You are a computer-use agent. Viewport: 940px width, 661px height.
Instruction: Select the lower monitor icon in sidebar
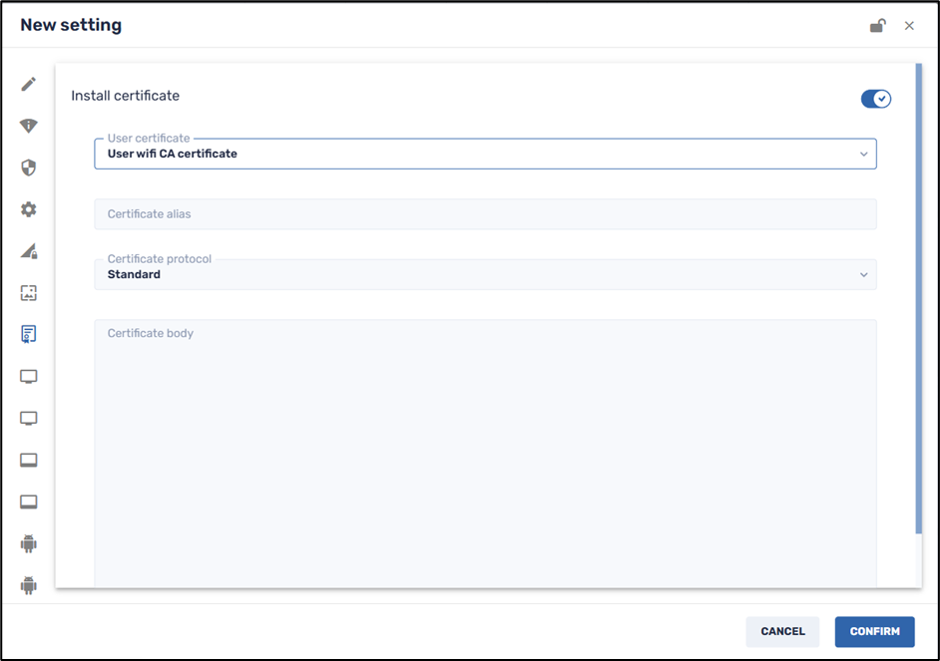click(x=29, y=419)
